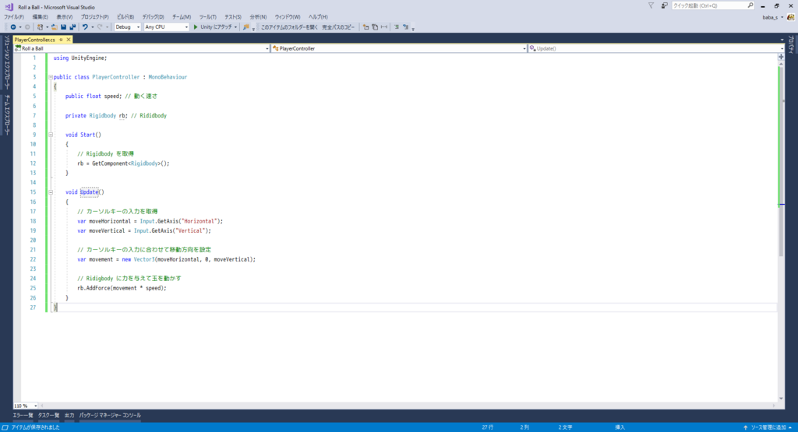Click the outdent lines toolbar icon
The height and width of the screenshot is (432, 798).
[x=397, y=27]
